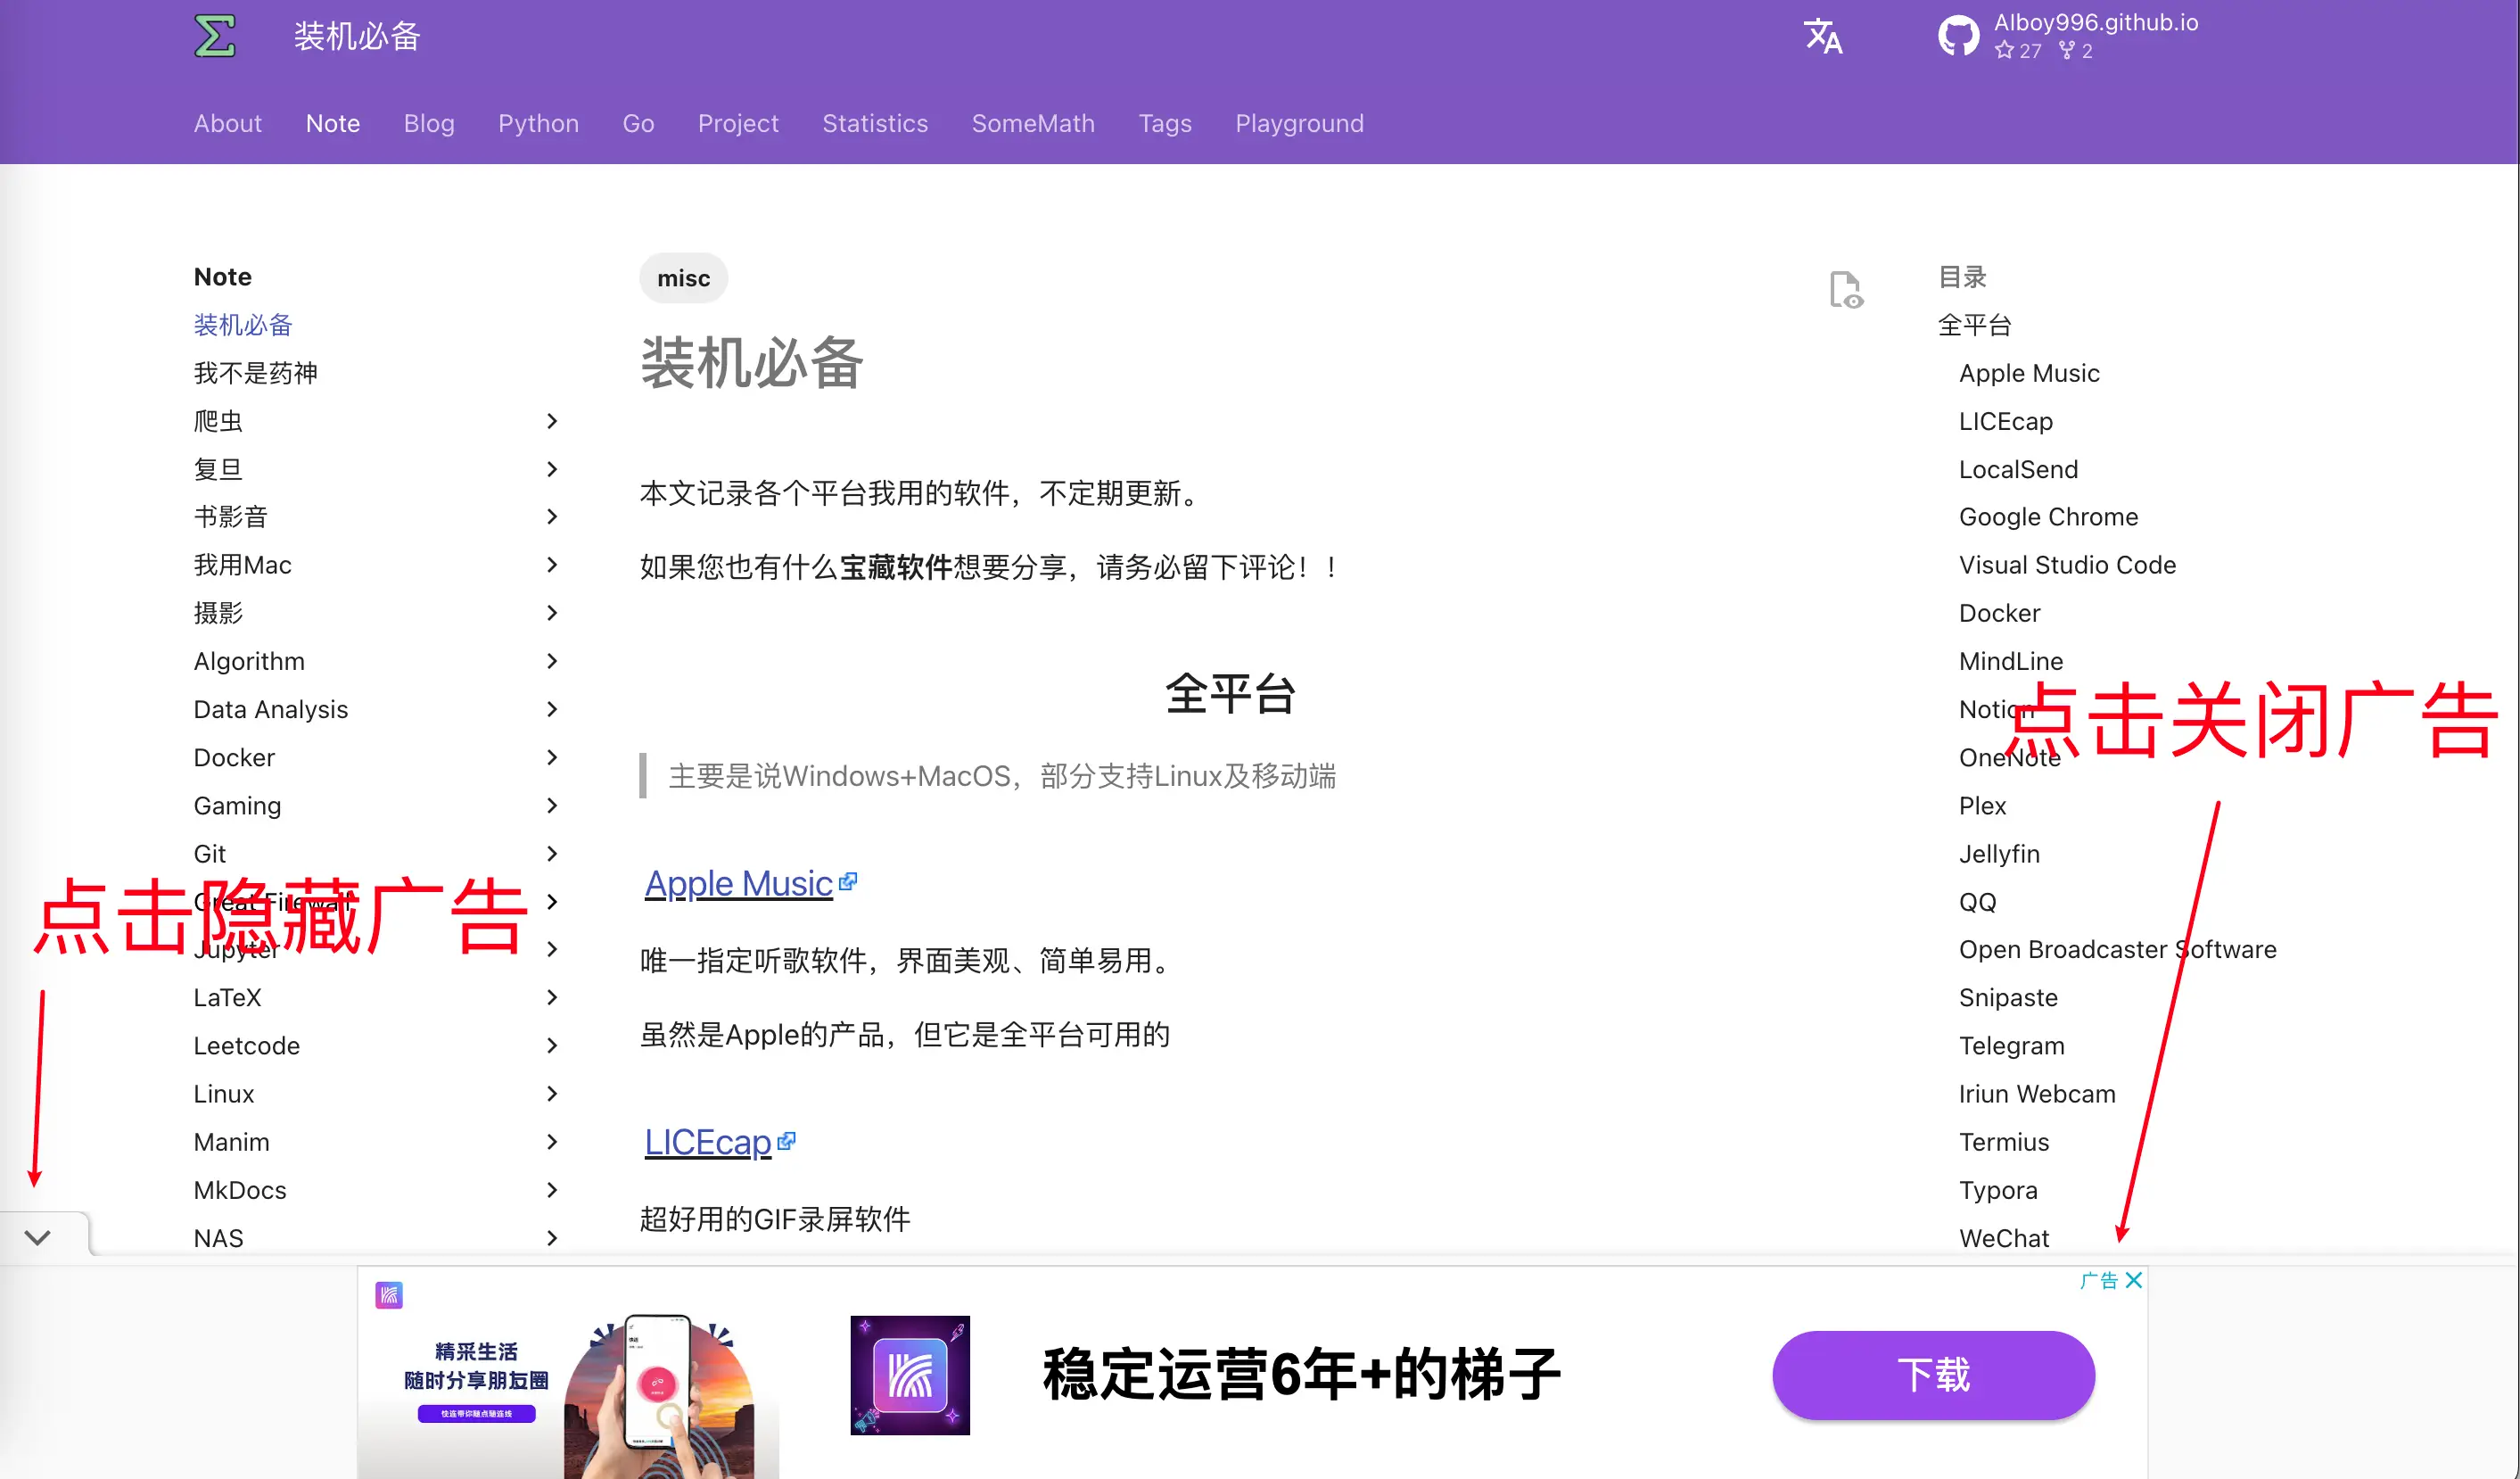Image resolution: width=2520 pixels, height=1479 pixels.
Task: Close the bottom ad with X icon
Action: [2134, 1280]
